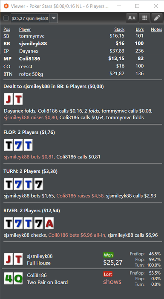Viewport: 164px width, 299px height.
Task: Click the bb's column header
Action: (x=139, y=29)
